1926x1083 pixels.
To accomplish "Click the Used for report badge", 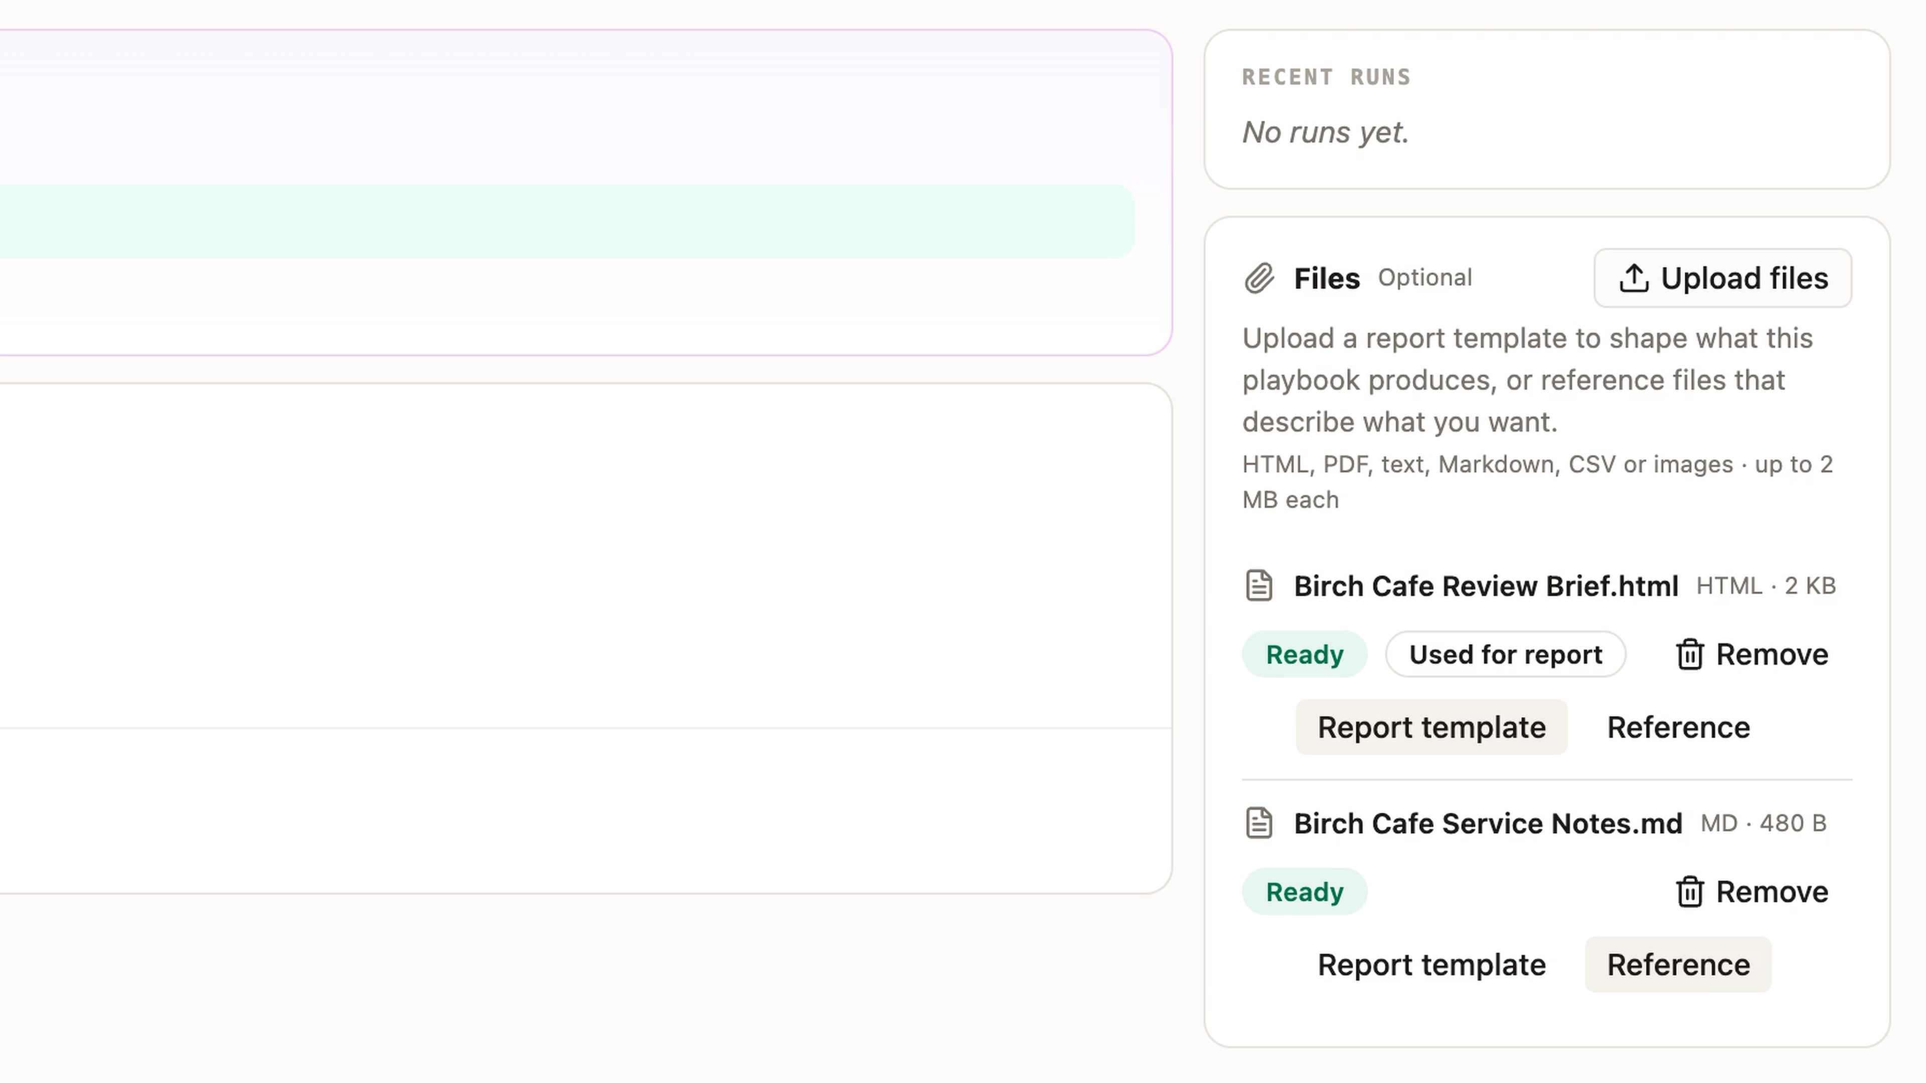I will (x=1505, y=654).
